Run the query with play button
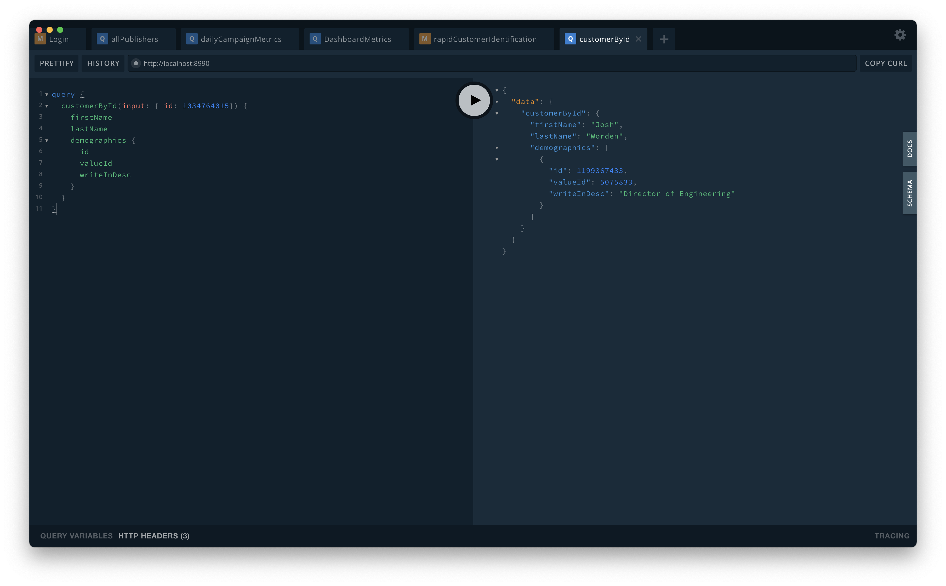This screenshot has height=586, width=946. (474, 100)
